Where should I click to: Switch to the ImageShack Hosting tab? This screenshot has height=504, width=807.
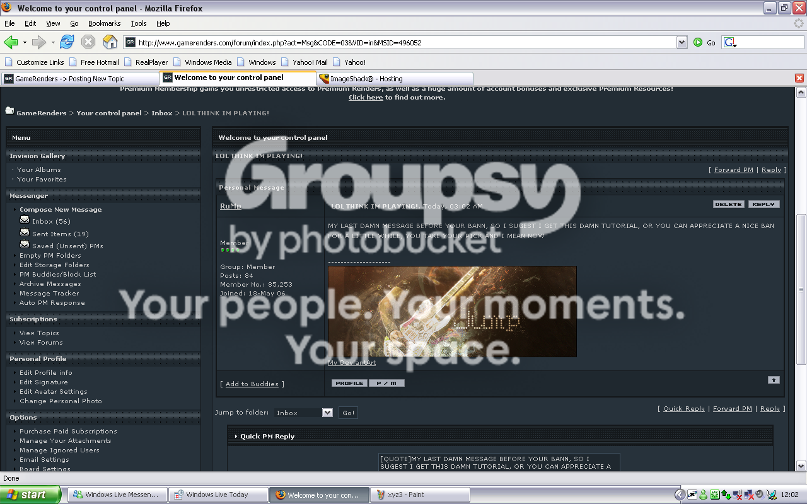[x=395, y=79]
